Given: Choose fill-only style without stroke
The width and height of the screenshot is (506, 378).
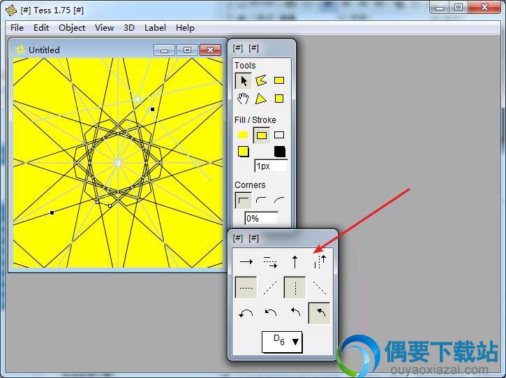Looking at the screenshot, I should (x=243, y=135).
